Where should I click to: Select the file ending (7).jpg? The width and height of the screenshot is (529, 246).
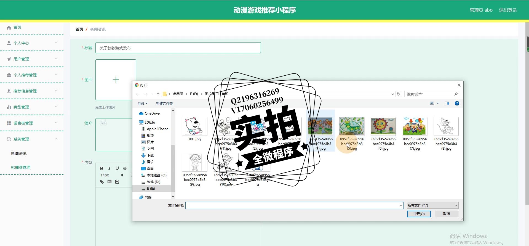[x=415, y=131]
